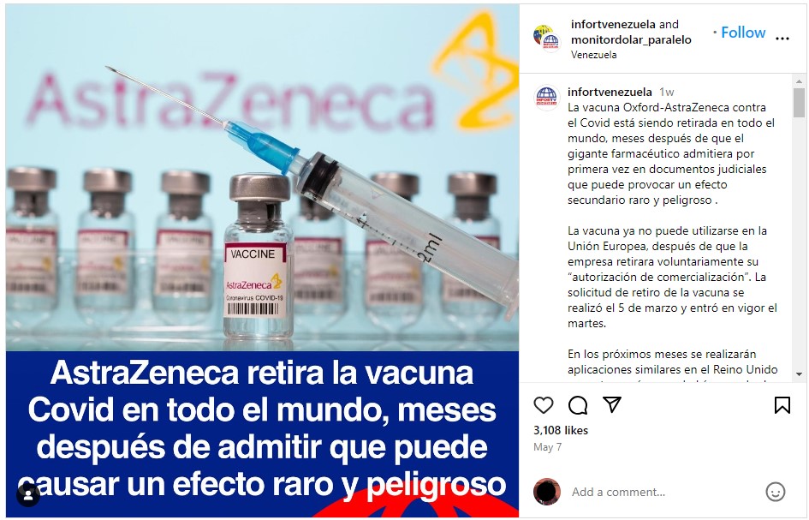Screen dimensions: 809x520
Task: Save post with bookmark icon
Action: [782, 405]
